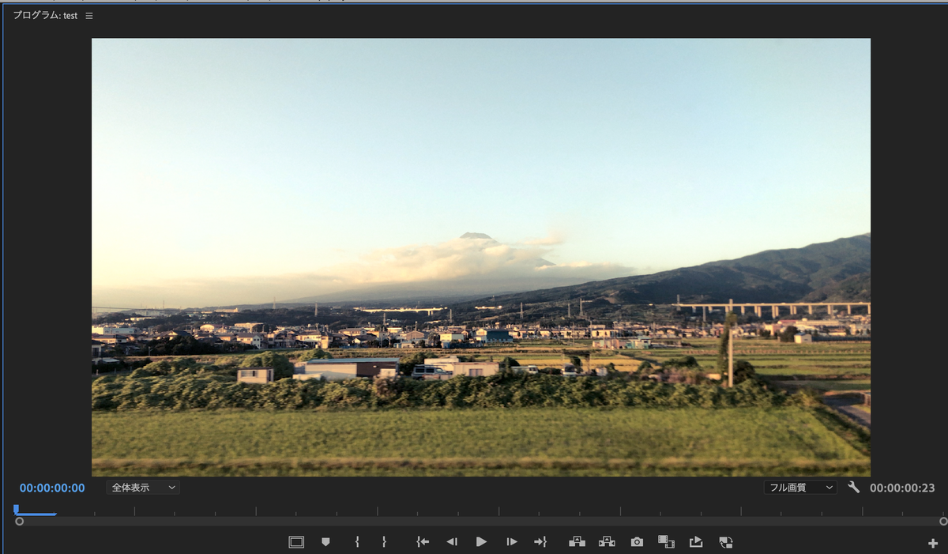Open the 全体表示 zoom level dropdown
948x554 pixels.
tap(143, 488)
